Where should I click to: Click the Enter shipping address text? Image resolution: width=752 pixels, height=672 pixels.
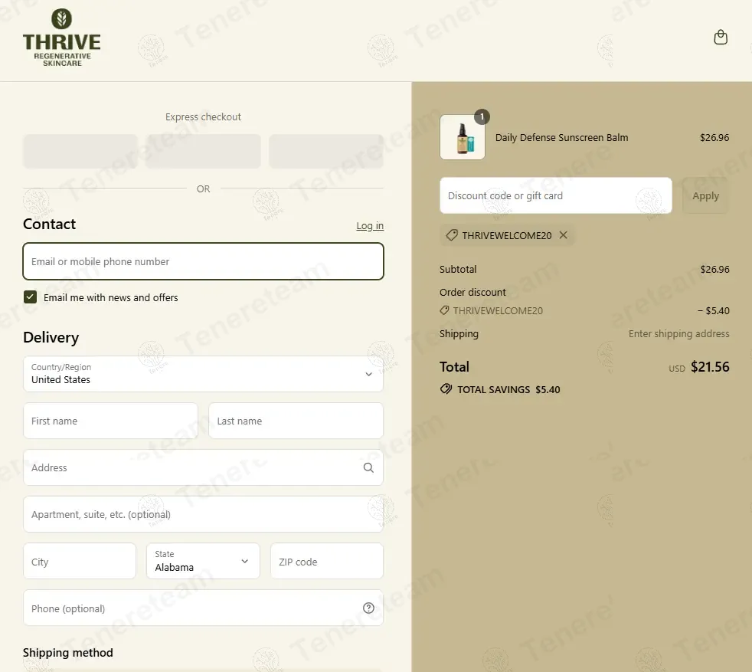click(678, 333)
